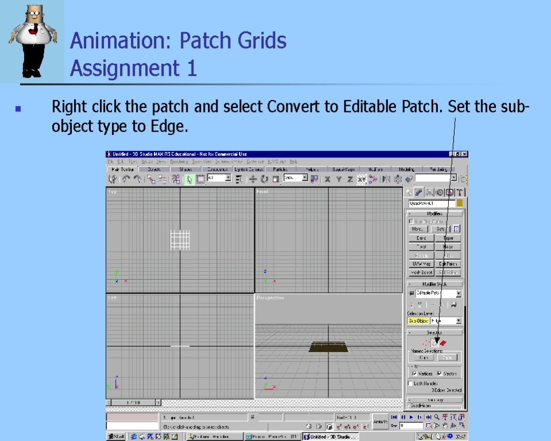Image resolution: width=551 pixels, height=441 pixels.
Task: Switch to the Objects tab panel
Action: (x=154, y=169)
